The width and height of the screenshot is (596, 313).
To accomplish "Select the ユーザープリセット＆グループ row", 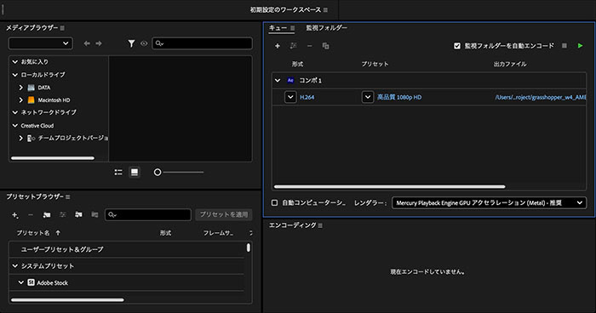I will click(127, 249).
